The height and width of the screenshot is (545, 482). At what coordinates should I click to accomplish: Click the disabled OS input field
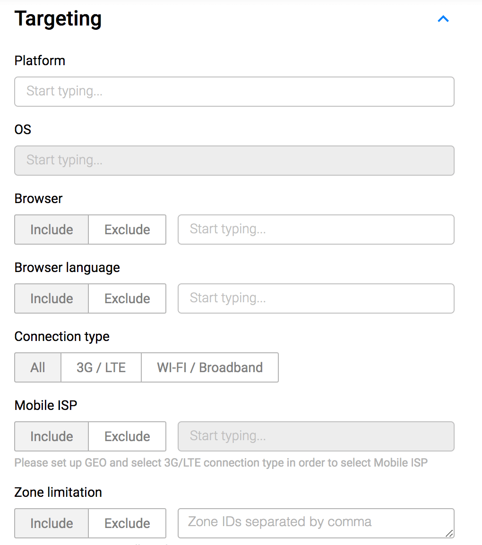(234, 160)
